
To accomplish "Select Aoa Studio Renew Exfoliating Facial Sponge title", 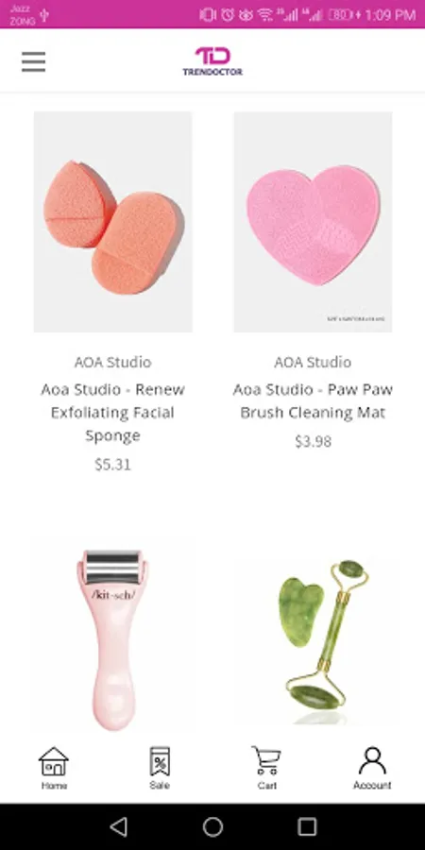I will click(112, 413).
